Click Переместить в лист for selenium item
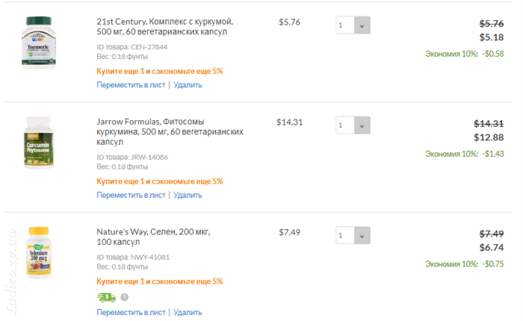 pos(131,312)
